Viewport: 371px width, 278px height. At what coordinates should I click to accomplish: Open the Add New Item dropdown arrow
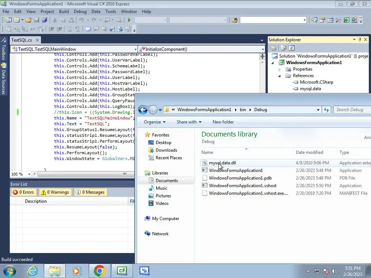coord(22,20)
